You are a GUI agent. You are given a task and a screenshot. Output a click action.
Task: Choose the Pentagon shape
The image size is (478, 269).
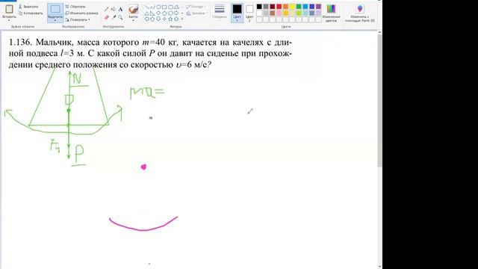coord(164,13)
